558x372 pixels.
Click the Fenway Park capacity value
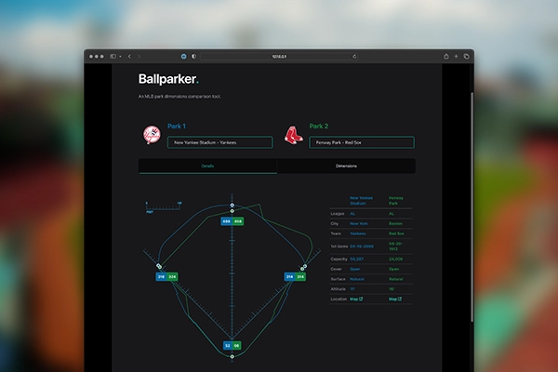coord(396,259)
